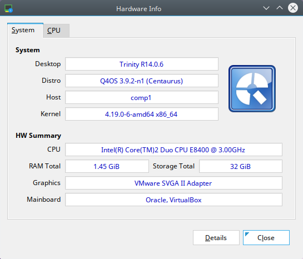The width and height of the screenshot is (303, 259).
Task: Click the Kernel field 4.19.0-6-amd64 x86_64
Action: (x=142, y=114)
